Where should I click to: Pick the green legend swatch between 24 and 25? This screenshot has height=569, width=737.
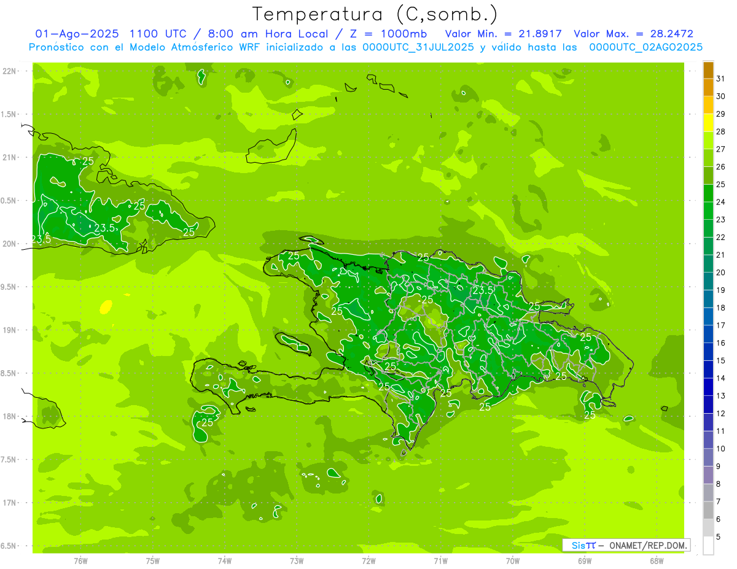[709, 193]
